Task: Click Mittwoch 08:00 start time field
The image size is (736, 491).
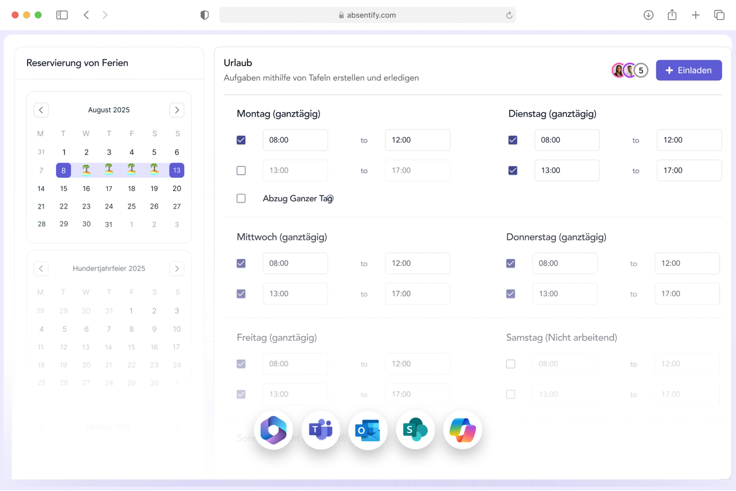Action: pos(295,263)
